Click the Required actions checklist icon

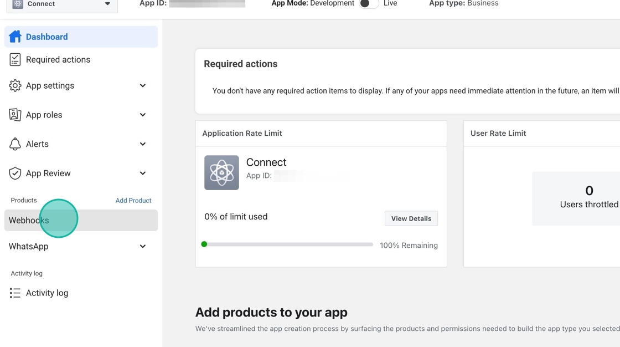[15, 59]
